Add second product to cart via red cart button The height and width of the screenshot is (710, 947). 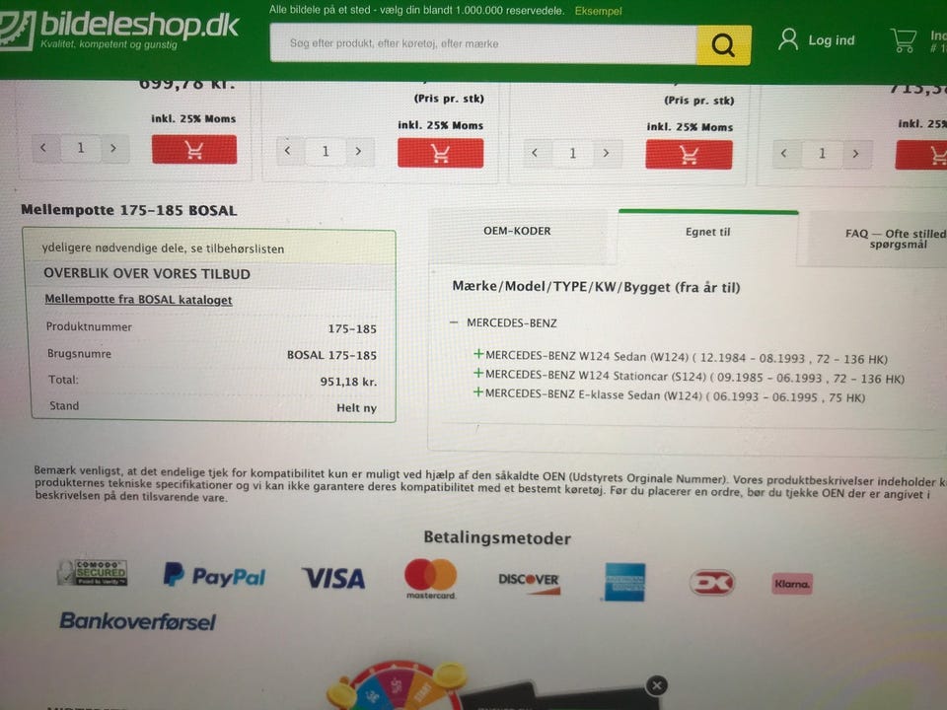440,154
